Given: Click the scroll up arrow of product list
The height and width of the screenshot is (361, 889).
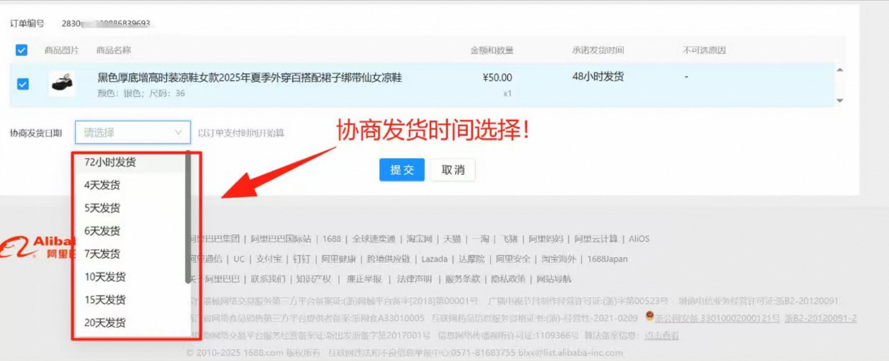Looking at the screenshot, I should click(x=840, y=70).
